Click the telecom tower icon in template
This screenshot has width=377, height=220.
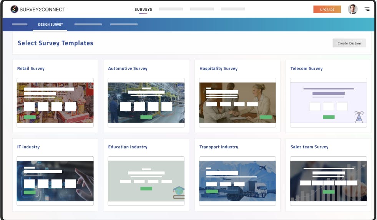coord(359,116)
